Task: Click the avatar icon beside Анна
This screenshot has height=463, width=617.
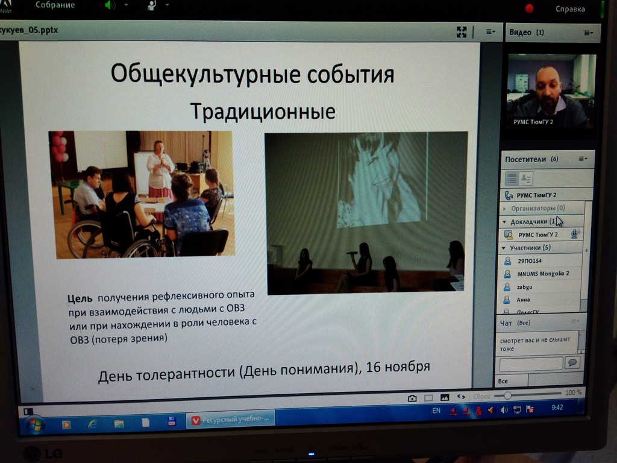Action: coord(507,300)
